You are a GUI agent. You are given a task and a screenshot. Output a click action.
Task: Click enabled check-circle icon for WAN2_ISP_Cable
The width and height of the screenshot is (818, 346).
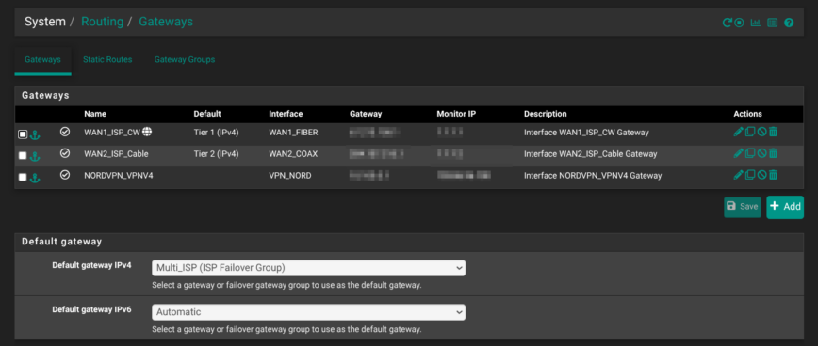(x=65, y=153)
